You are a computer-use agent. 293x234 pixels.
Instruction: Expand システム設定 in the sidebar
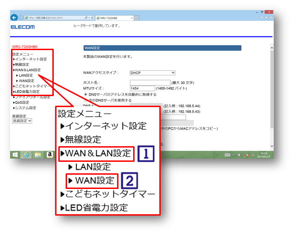[25, 108]
